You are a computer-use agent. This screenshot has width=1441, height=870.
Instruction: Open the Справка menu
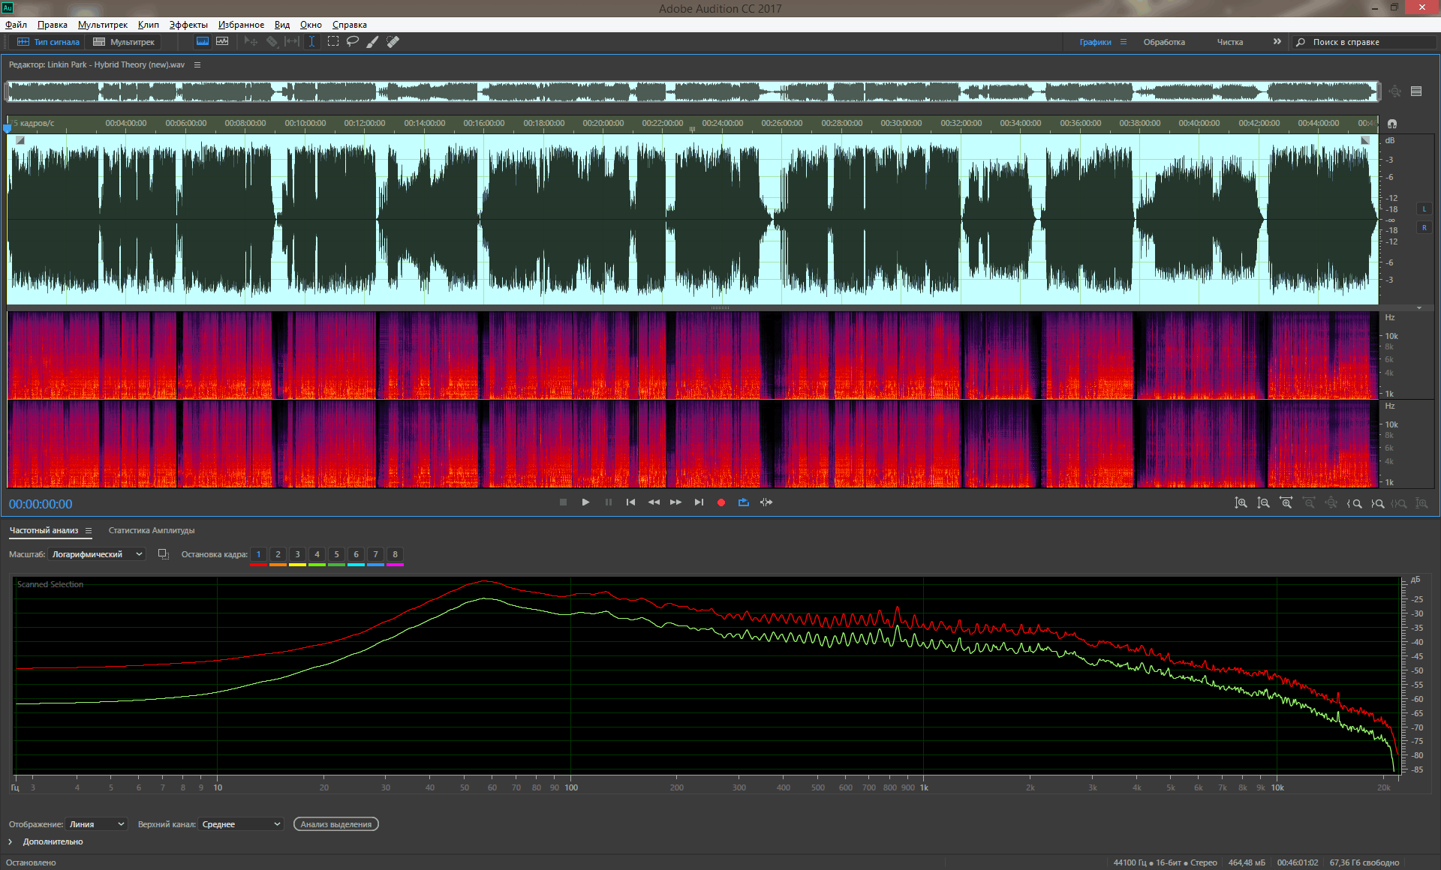(350, 25)
